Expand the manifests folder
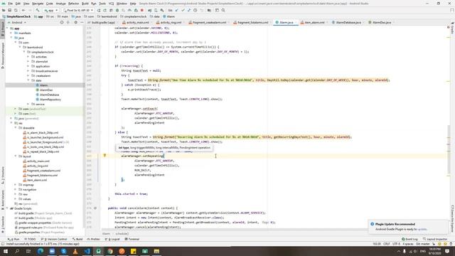Screen dimensions: 455x256 [11, 33]
